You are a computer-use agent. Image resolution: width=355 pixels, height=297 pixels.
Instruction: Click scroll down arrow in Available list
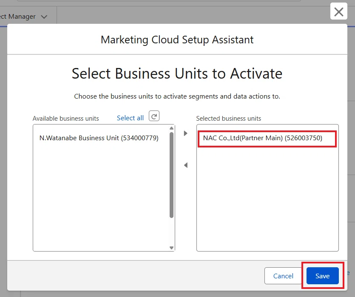pos(171,248)
